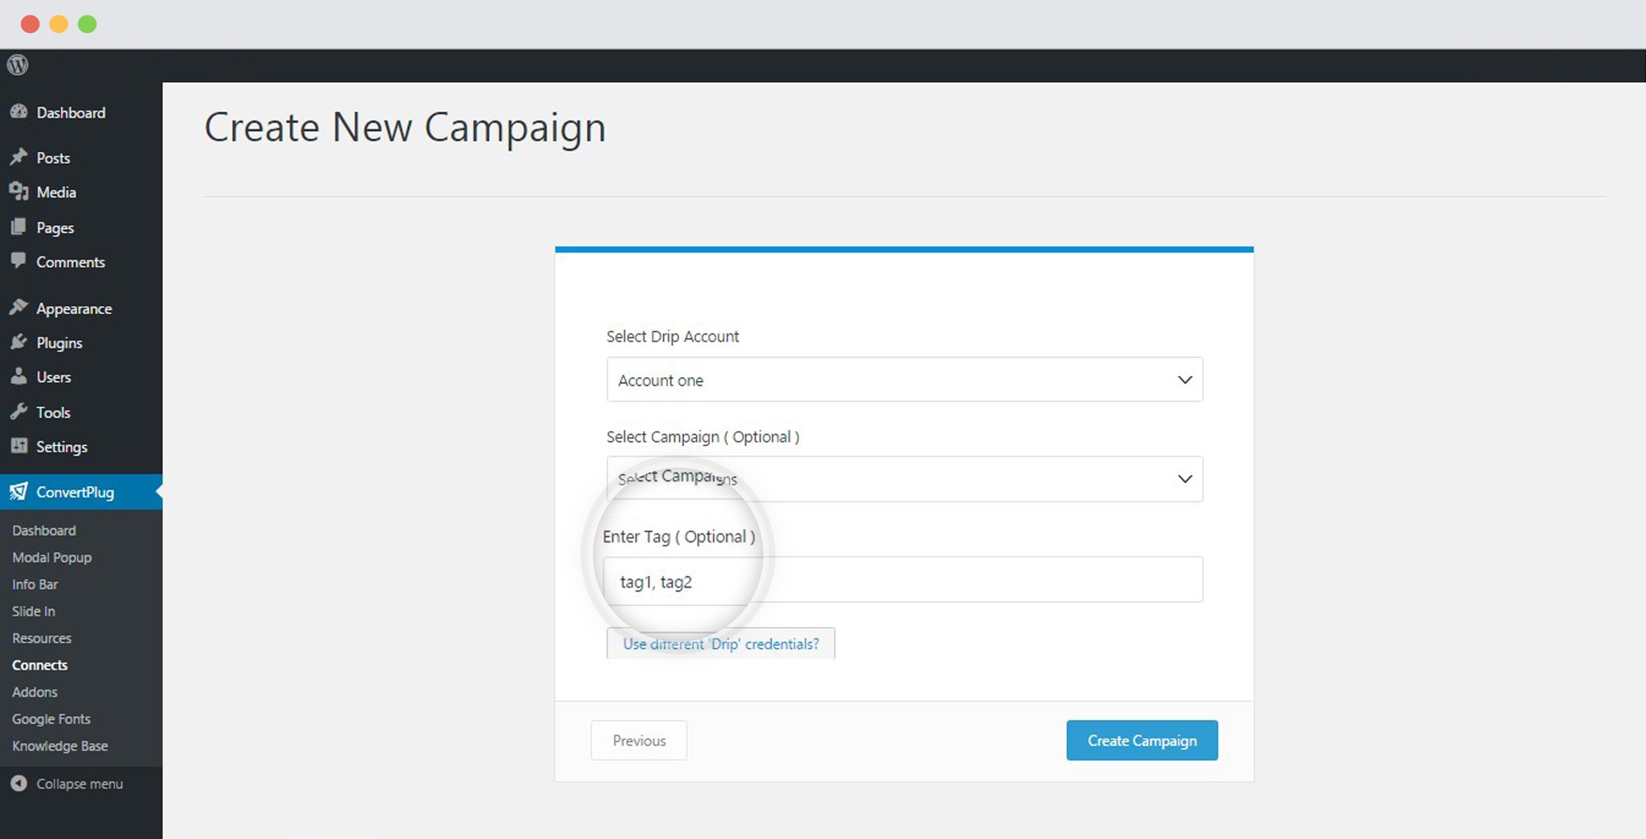Click the Dashboard gauge icon

coord(18,112)
